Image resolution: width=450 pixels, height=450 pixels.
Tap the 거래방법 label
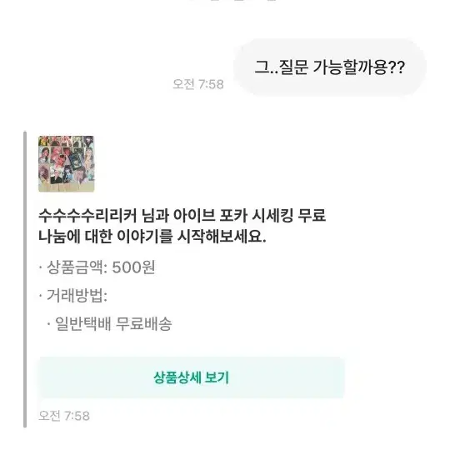[77, 296]
